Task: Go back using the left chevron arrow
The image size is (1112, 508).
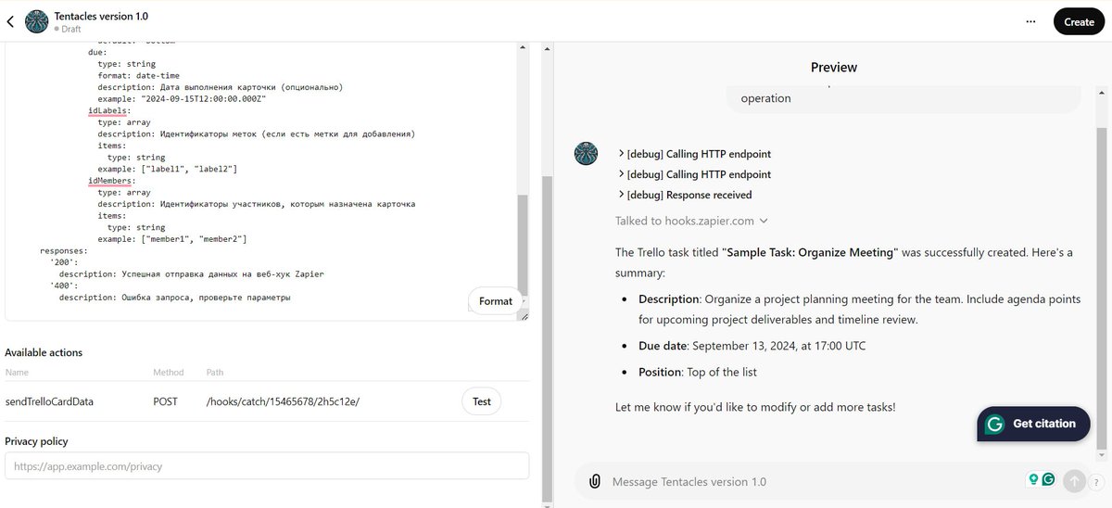Action: point(10,21)
